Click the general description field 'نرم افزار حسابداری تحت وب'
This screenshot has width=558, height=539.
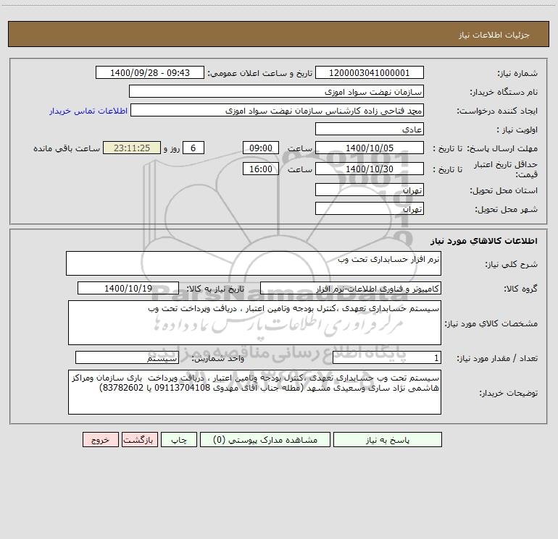click(254, 263)
